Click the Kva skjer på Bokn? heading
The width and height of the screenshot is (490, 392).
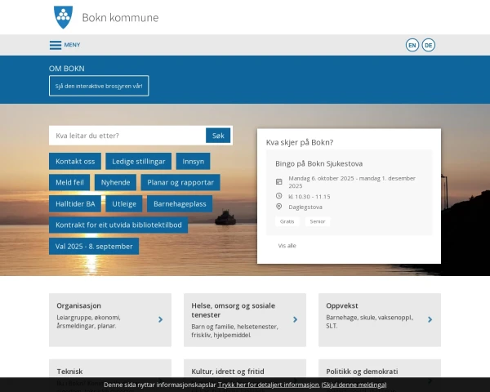(x=300, y=142)
